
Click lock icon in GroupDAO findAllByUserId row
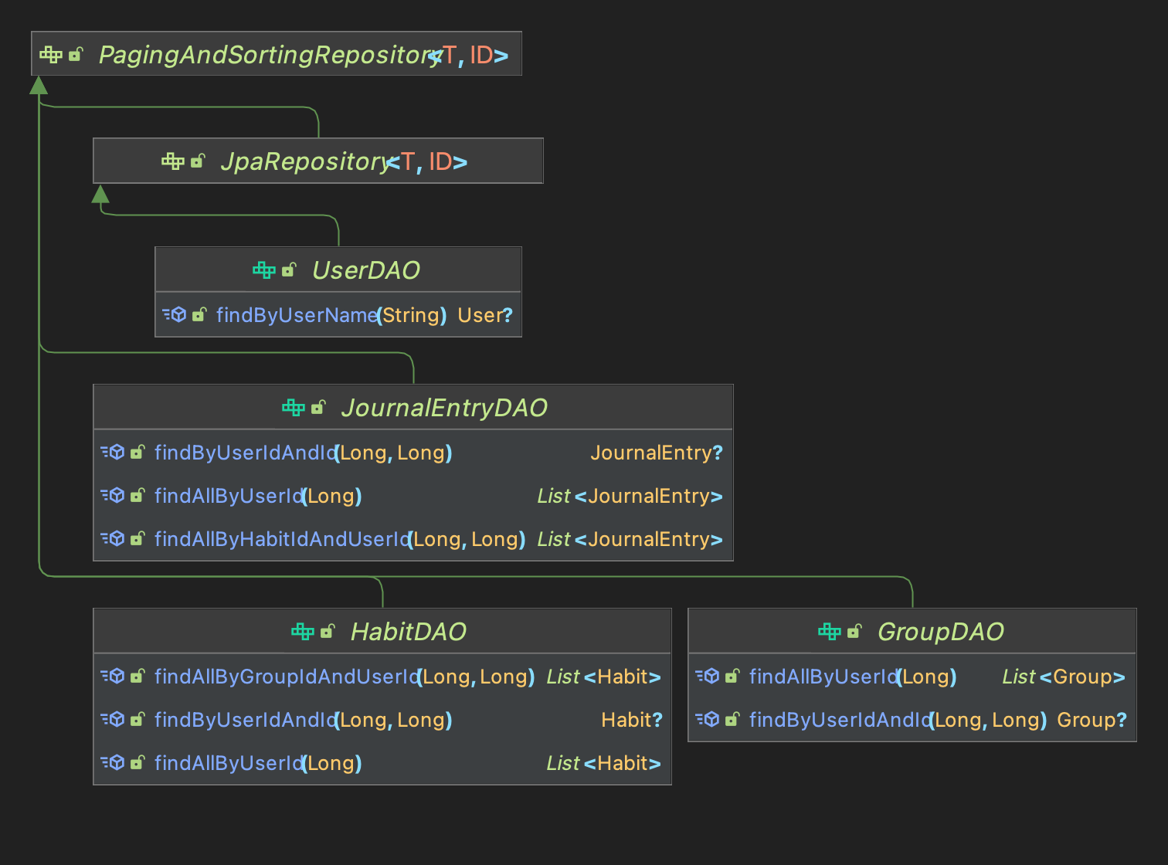coord(732,676)
